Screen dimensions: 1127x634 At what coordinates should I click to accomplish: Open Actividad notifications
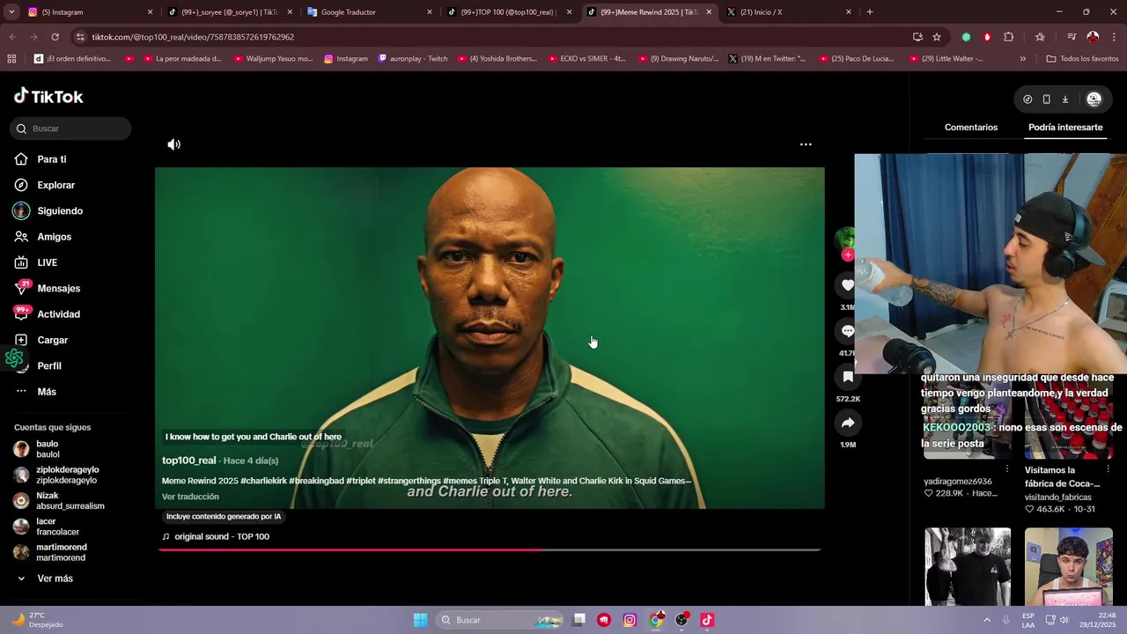[x=58, y=314]
